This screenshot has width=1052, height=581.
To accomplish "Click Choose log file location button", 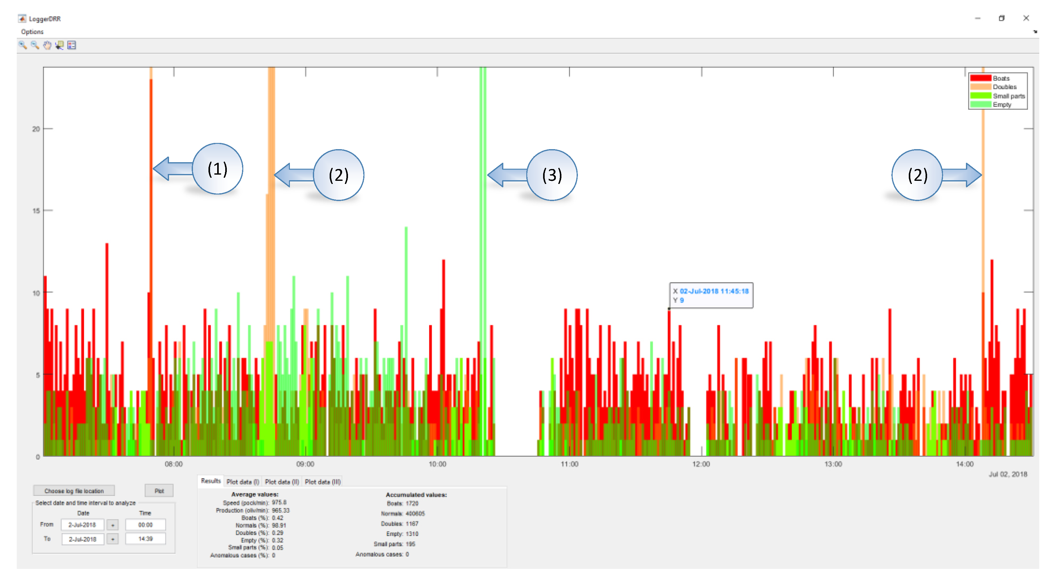I will point(74,491).
